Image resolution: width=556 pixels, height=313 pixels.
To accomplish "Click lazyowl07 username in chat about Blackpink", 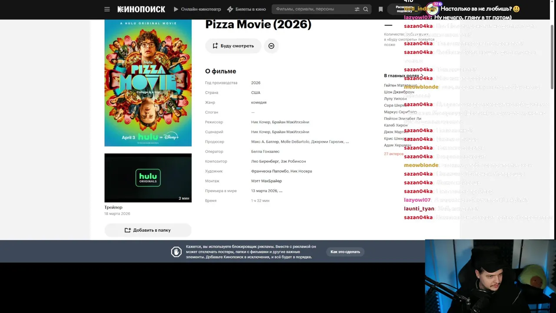I will pos(417,200).
